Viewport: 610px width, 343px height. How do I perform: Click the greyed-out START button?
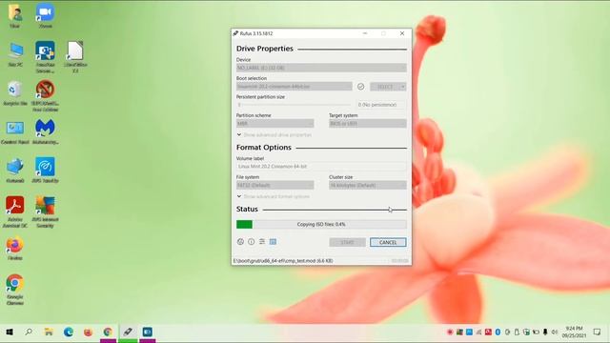[347, 242]
